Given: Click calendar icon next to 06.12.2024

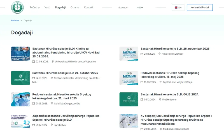Looking at the screenshot, I should [142, 100].
